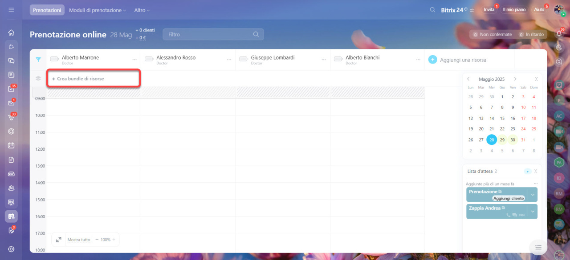Image resolution: width=570 pixels, height=260 pixels.
Task: Go to previous month in mini calendar
Action: [468, 79]
